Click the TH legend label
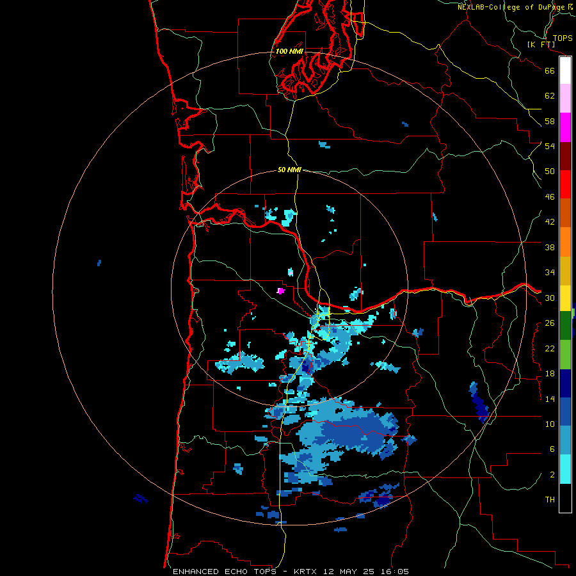 click(550, 500)
